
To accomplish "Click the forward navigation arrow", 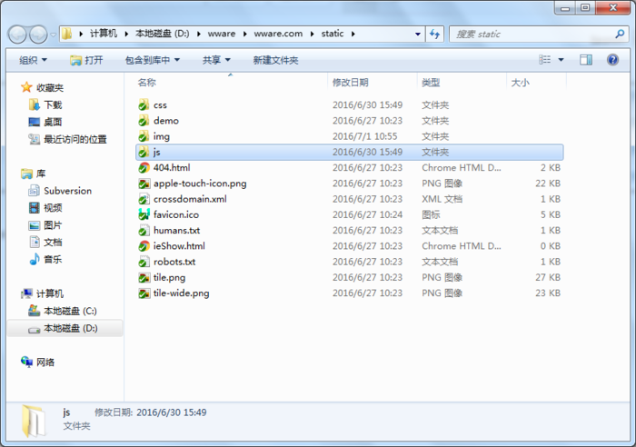I will point(38,35).
